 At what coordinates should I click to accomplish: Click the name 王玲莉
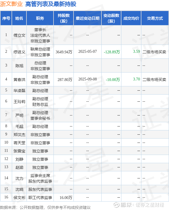pyautogui.click(x=19, y=102)
